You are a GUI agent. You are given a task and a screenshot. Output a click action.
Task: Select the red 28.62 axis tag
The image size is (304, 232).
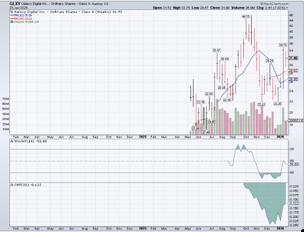click(x=293, y=71)
